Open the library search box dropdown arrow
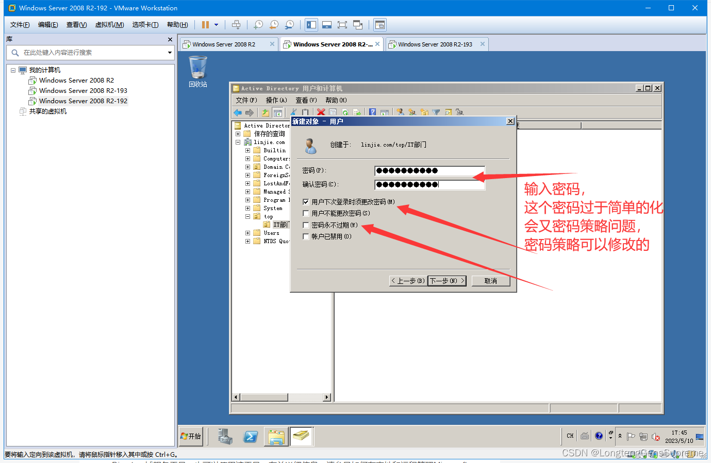Viewport: 711px width, 463px height. pyautogui.click(x=170, y=53)
